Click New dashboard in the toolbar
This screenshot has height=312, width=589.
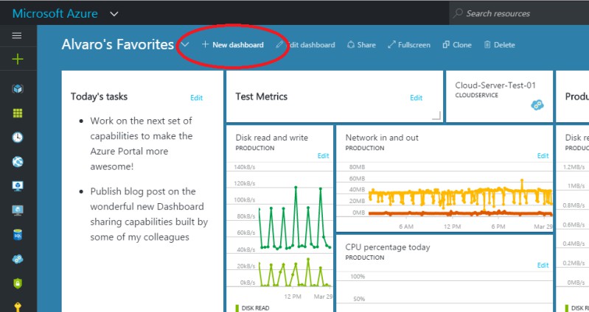point(232,45)
